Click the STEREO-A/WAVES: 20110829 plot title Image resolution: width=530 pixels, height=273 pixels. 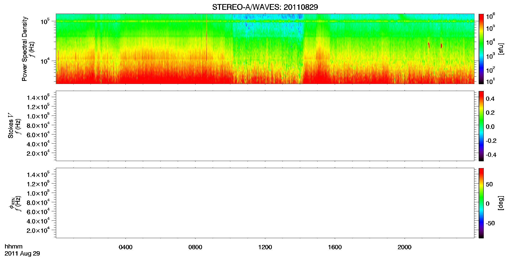(265, 7)
